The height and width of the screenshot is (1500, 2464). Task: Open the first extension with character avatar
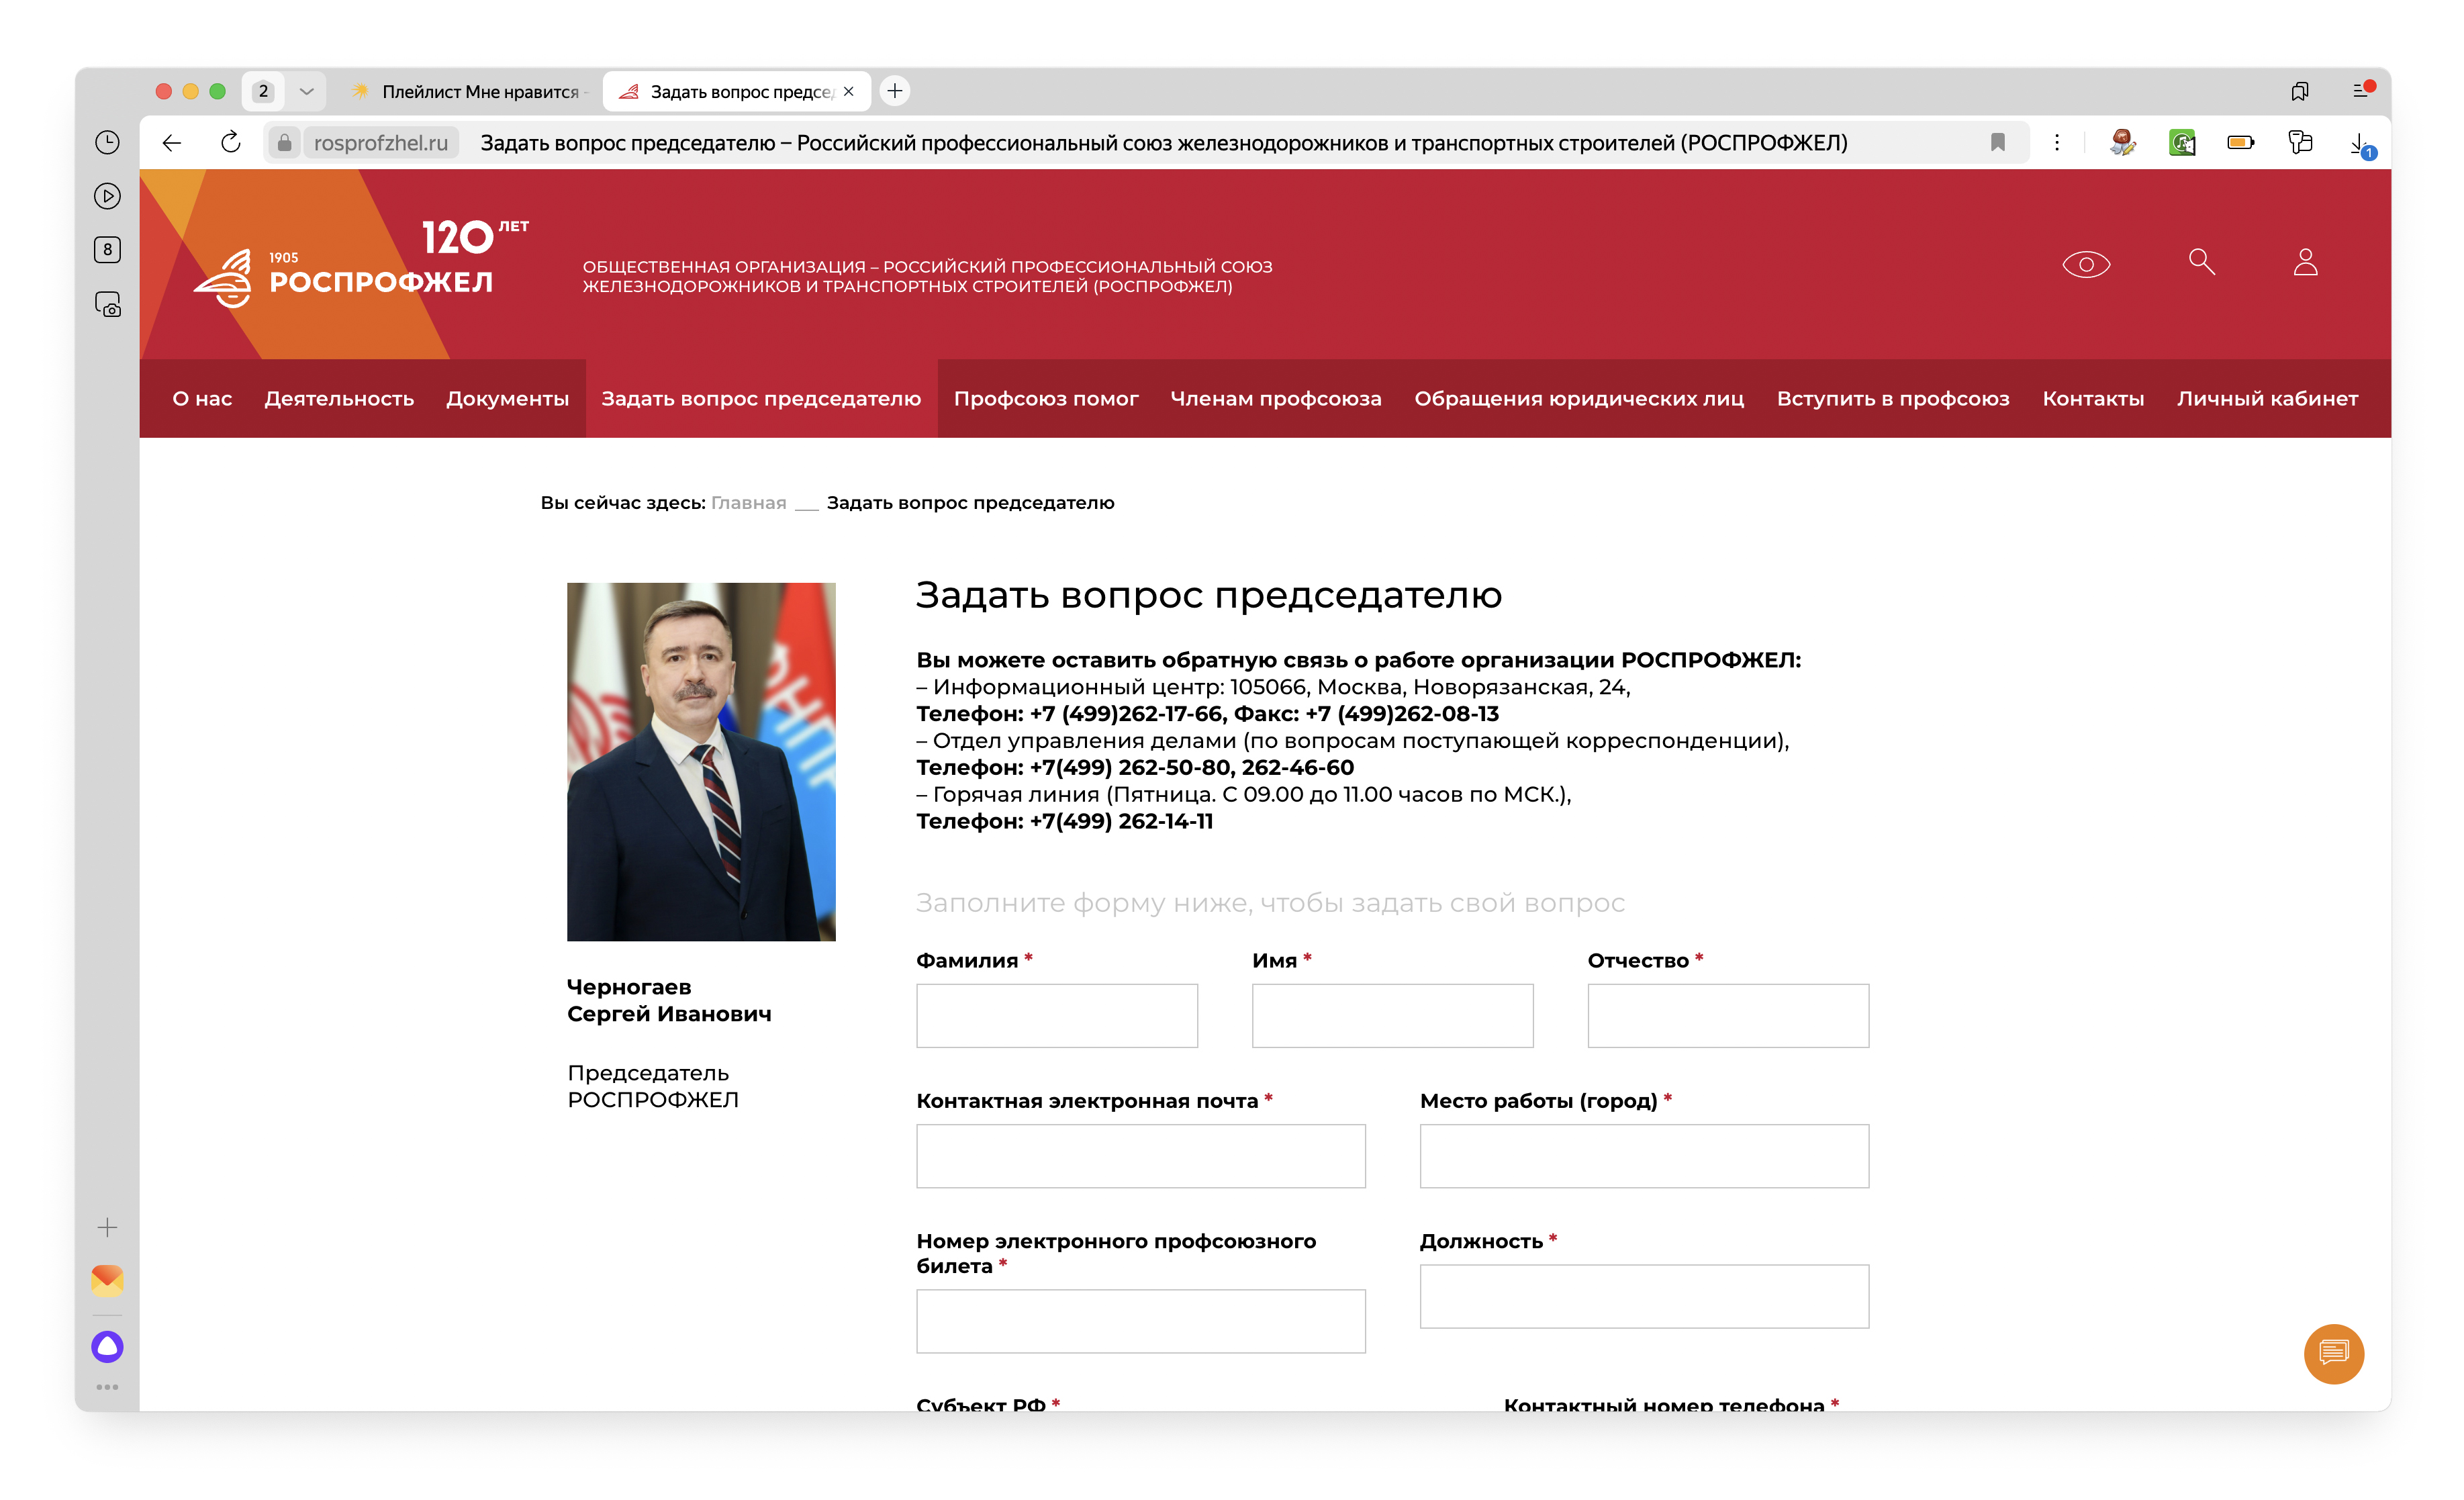coord(2123,143)
